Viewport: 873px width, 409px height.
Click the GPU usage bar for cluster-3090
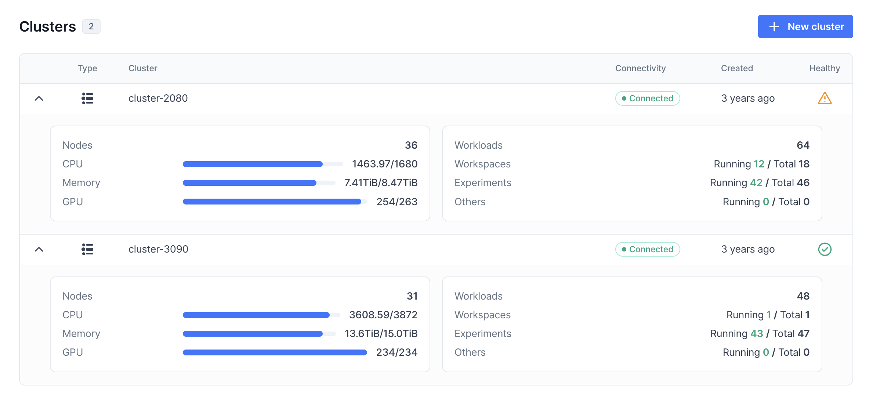pyautogui.click(x=275, y=352)
